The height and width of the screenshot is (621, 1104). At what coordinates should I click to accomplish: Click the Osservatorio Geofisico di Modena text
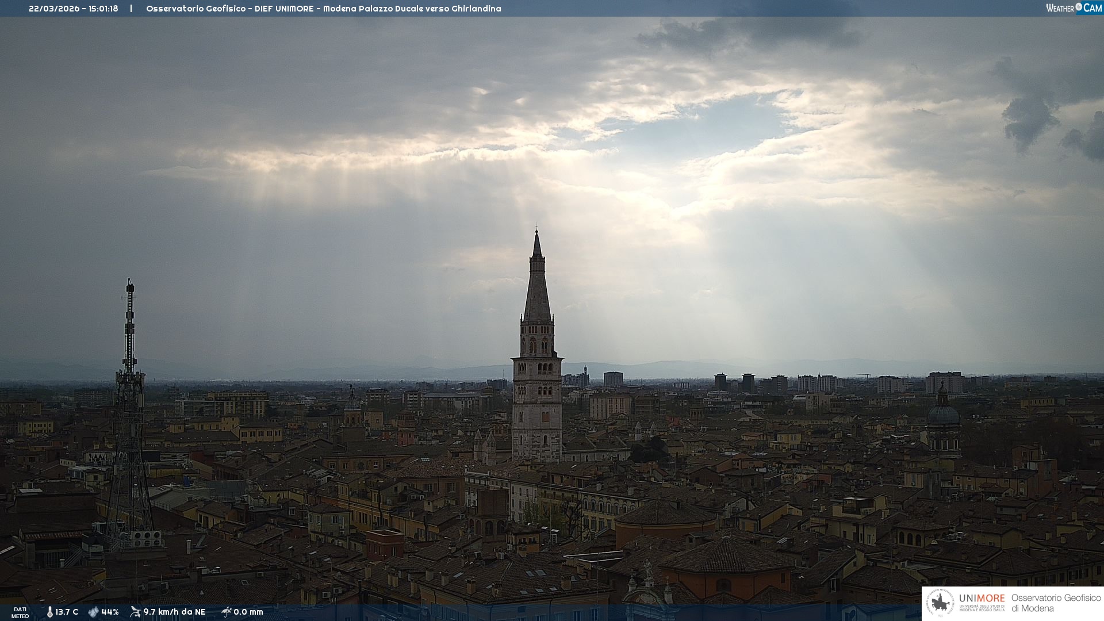coord(1055,603)
